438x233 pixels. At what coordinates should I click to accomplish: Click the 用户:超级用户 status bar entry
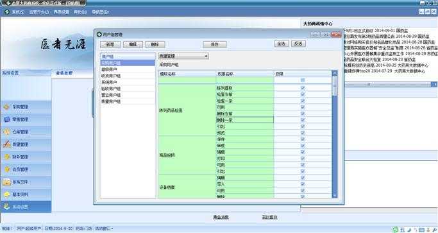tap(29, 229)
